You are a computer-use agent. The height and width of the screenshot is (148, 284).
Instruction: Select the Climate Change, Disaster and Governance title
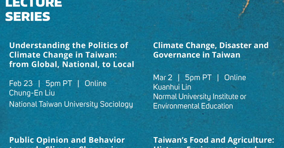pyautogui.click(x=211, y=50)
